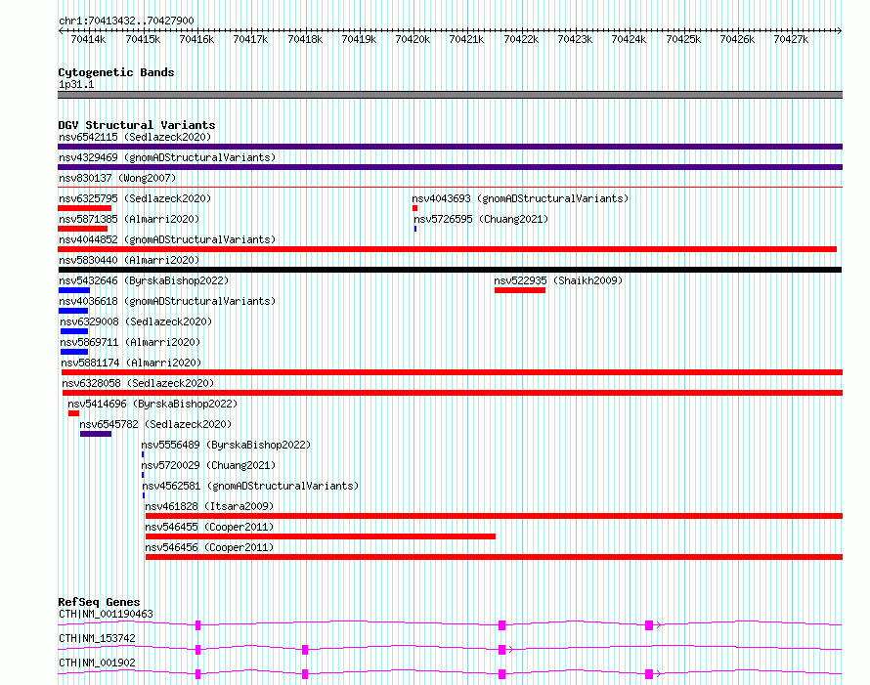
Task: Click the red bar under nsv522935
Action: pyautogui.click(x=520, y=290)
